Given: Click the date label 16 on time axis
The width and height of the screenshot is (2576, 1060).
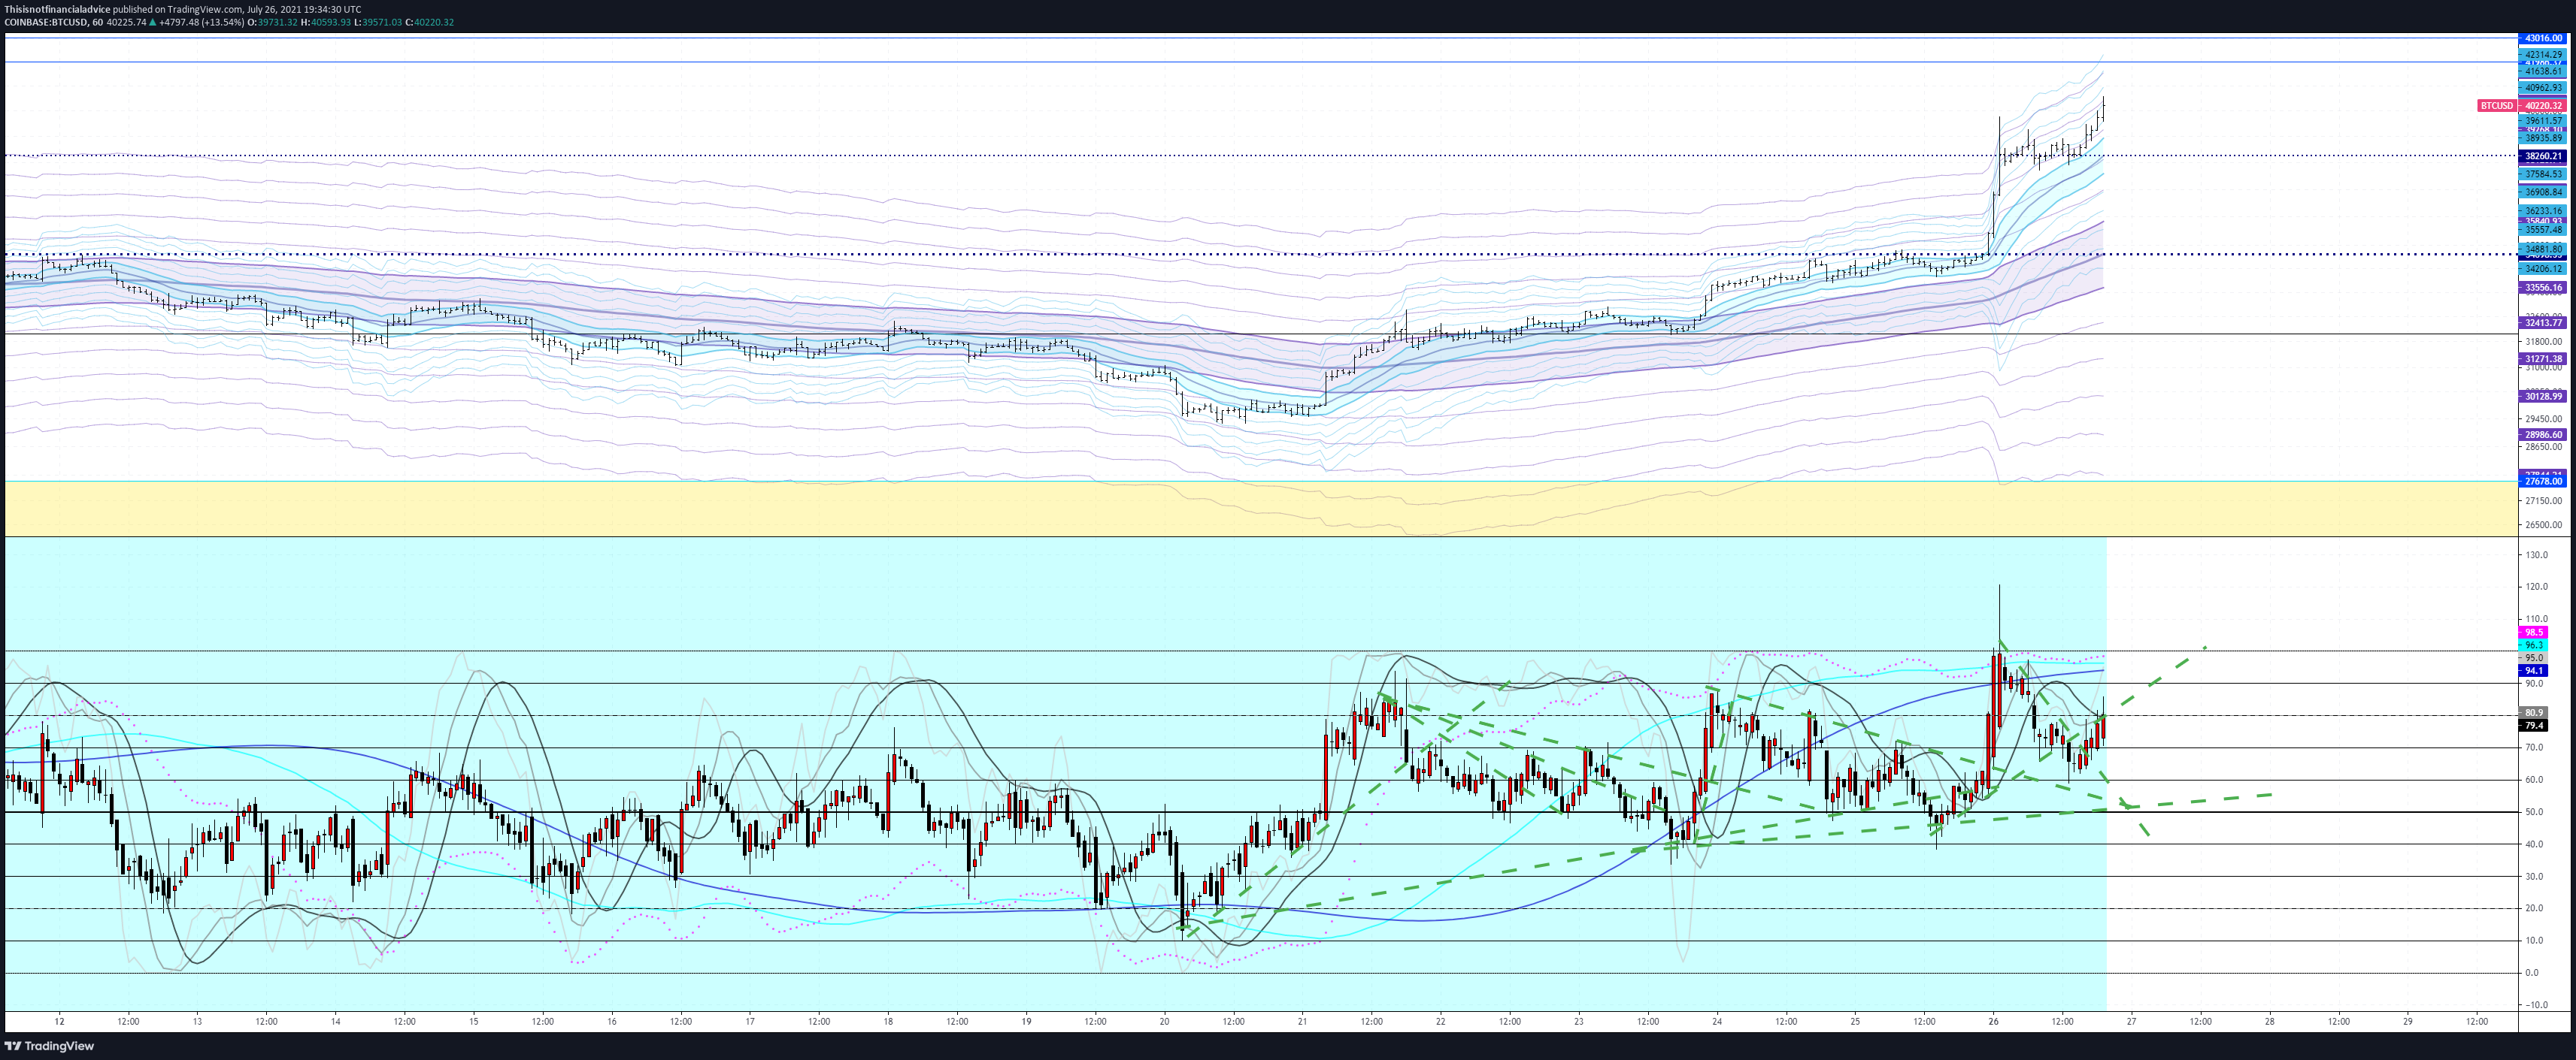Looking at the screenshot, I should click(x=612, y=1022).
